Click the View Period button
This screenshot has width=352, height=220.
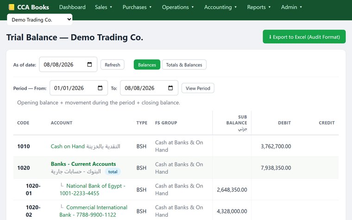(198, 88)
